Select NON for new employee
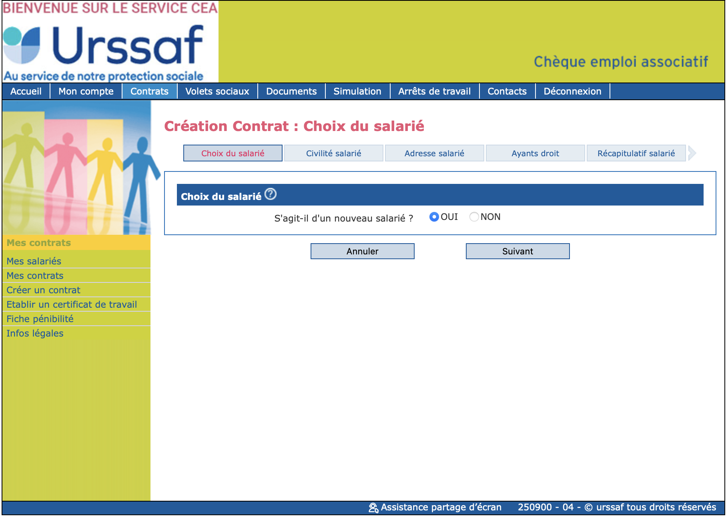 474,217
